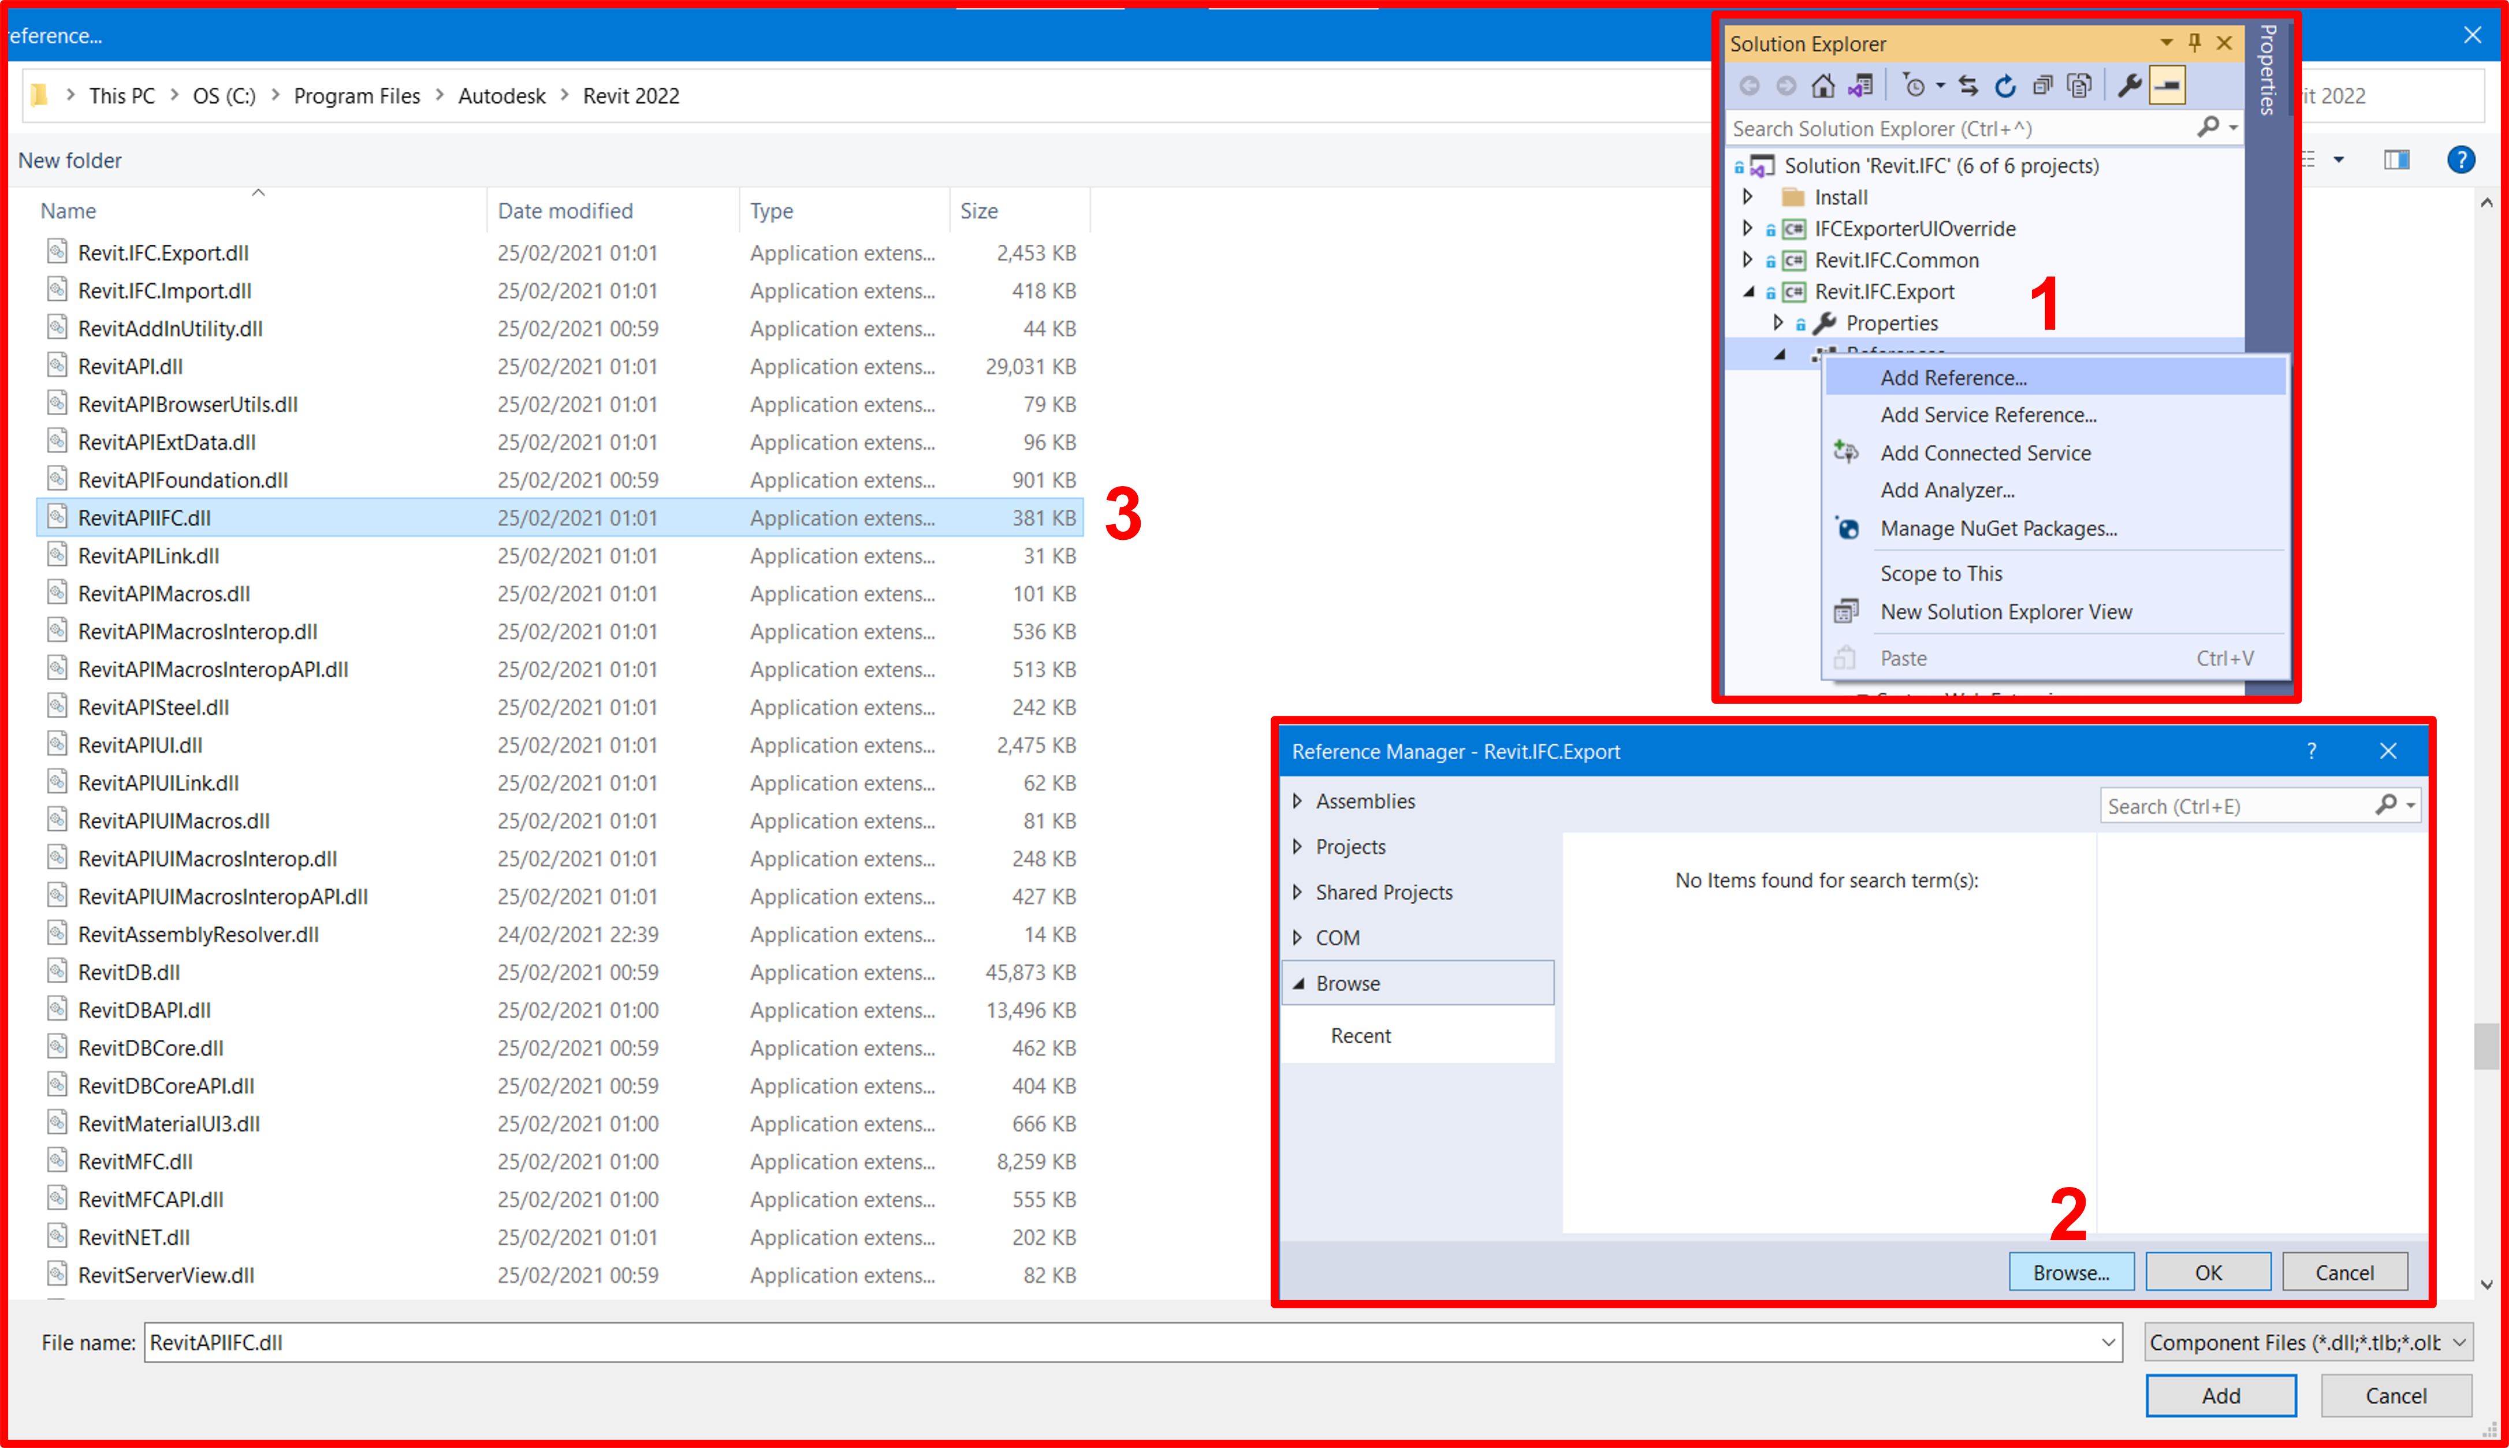Viewport: 2509px width, 1448px height.
Task: Select the RevitAPIUI.dll file
Action: click(x=140, y=745)
